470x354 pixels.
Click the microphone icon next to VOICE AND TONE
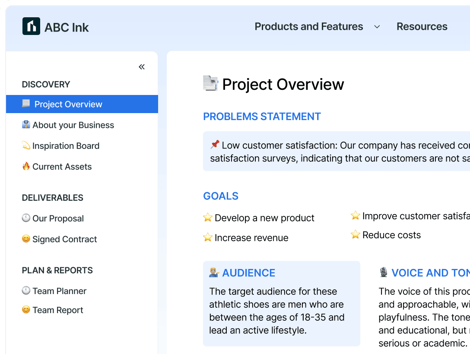coord(383,272)
